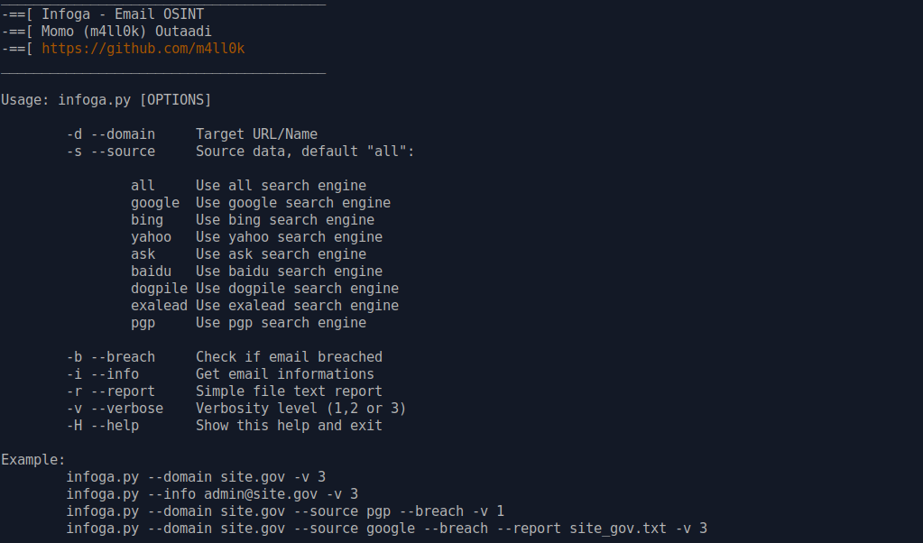Select the "-b --breach" option text

(x=110, y=357)
